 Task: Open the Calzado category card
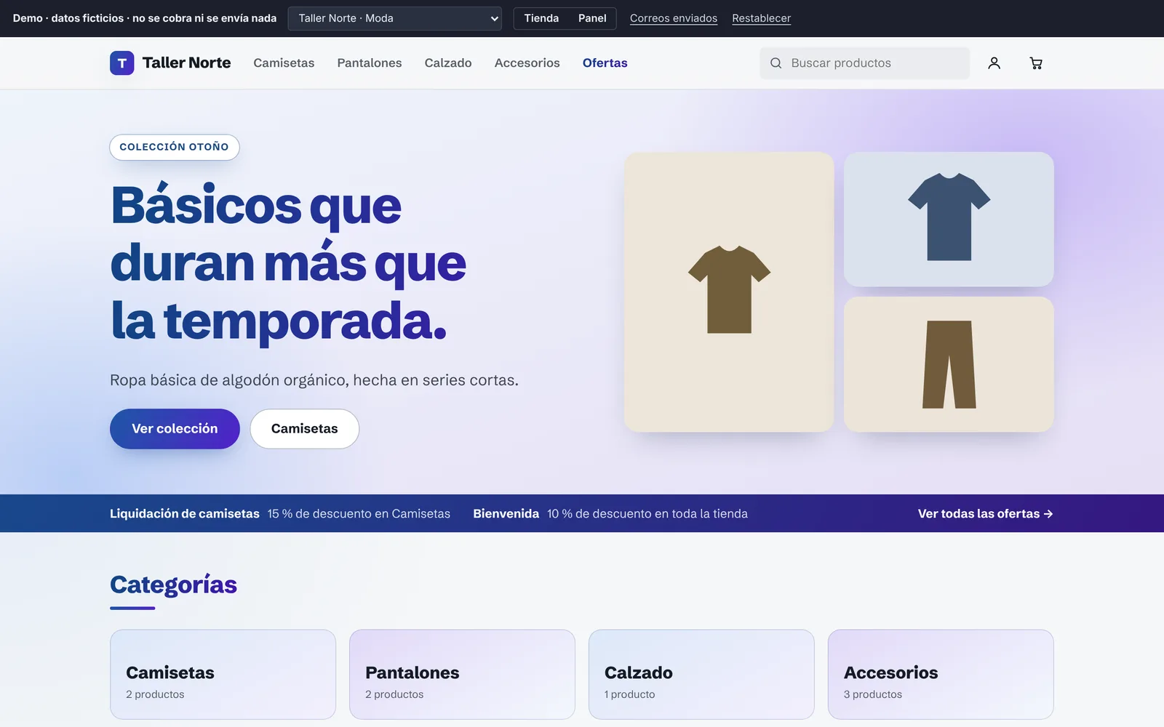pos(701,675)
